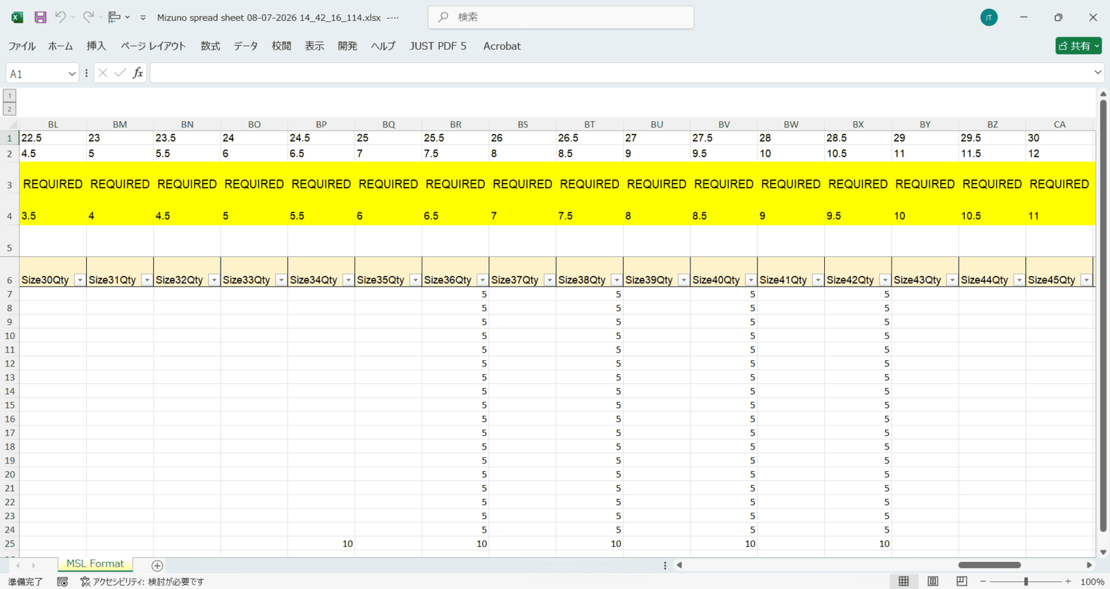1110x589 pixels.
Task: Open Size31Qty filter dropdown
Action: click(146, 280)
